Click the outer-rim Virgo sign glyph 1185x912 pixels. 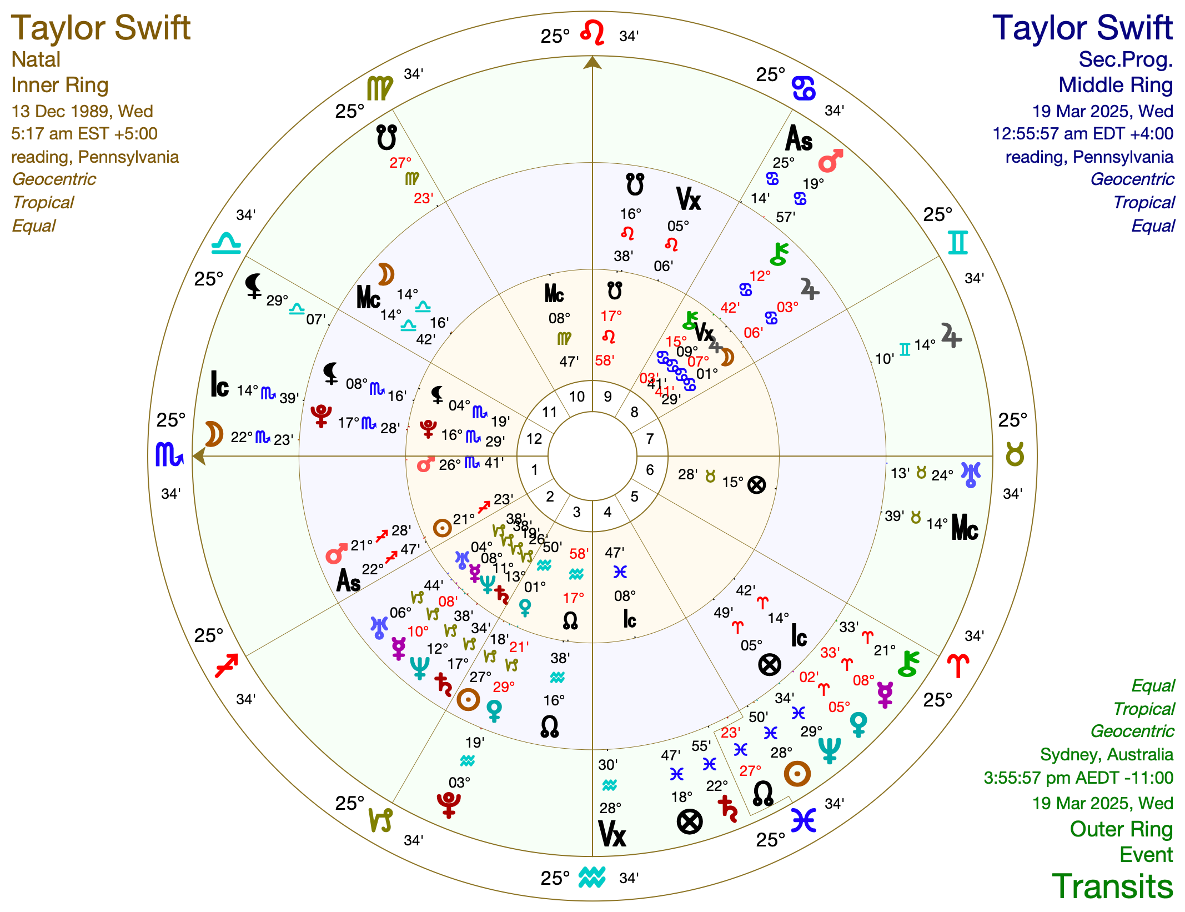(x=380, y=89)
